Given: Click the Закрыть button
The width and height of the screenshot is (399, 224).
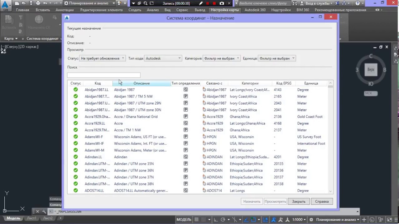Looking at the screenshot, I should point(299,201).
